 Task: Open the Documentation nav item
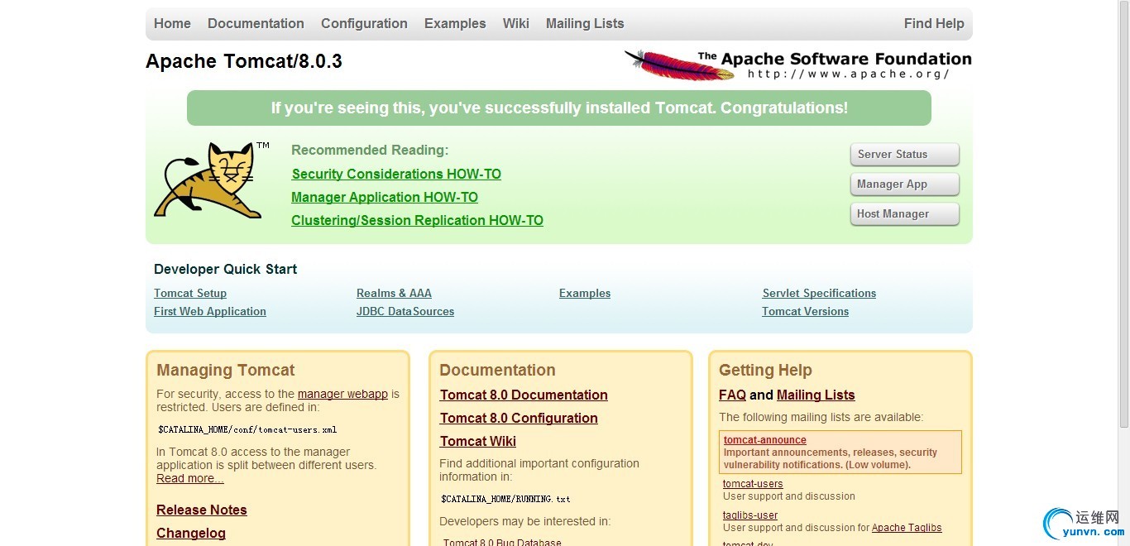pyautogui.click(x=256, y=23)
